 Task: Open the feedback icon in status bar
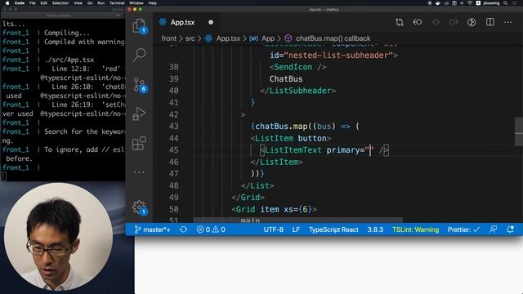(x=494, y=229)
